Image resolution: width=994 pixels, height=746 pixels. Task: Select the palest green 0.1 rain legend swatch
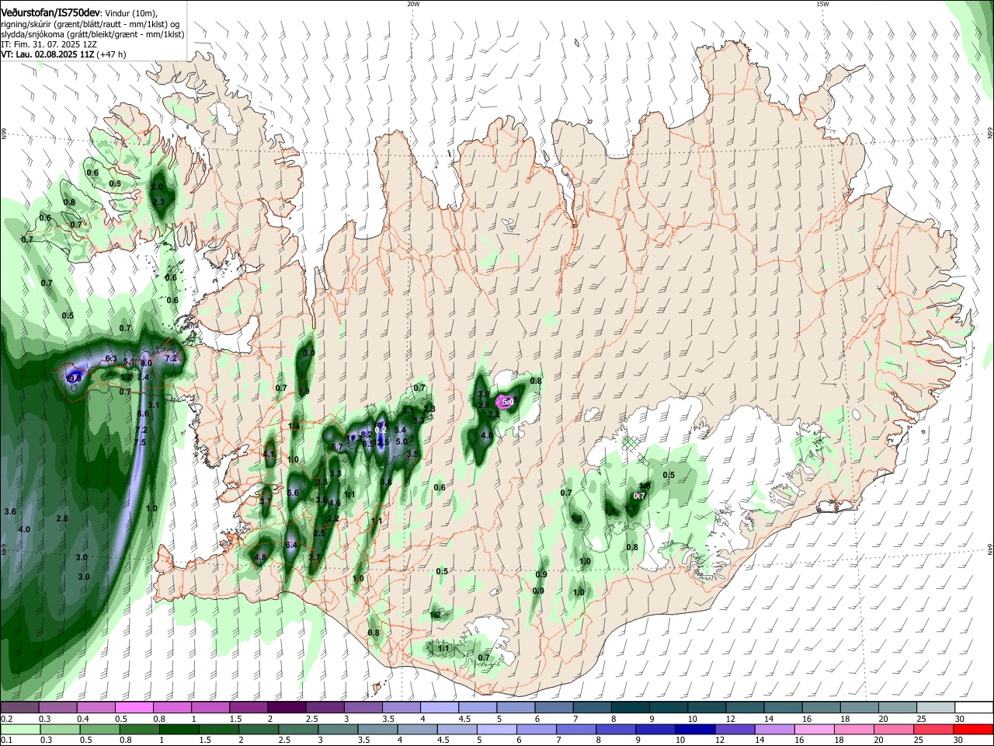pos(19,729)
